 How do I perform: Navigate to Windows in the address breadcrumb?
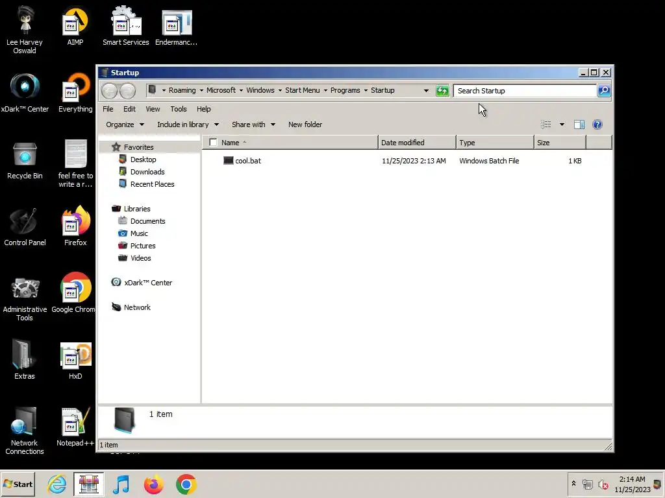pyautogui.click(x=260, y=90)
